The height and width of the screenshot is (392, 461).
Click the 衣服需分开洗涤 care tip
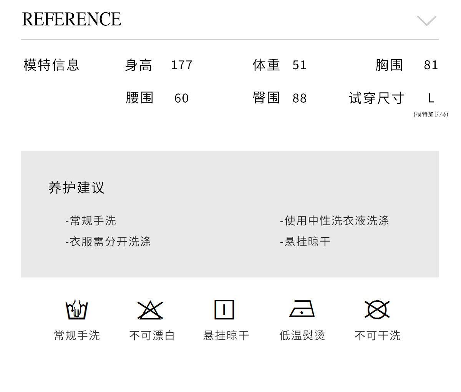[x=108, y=242]
